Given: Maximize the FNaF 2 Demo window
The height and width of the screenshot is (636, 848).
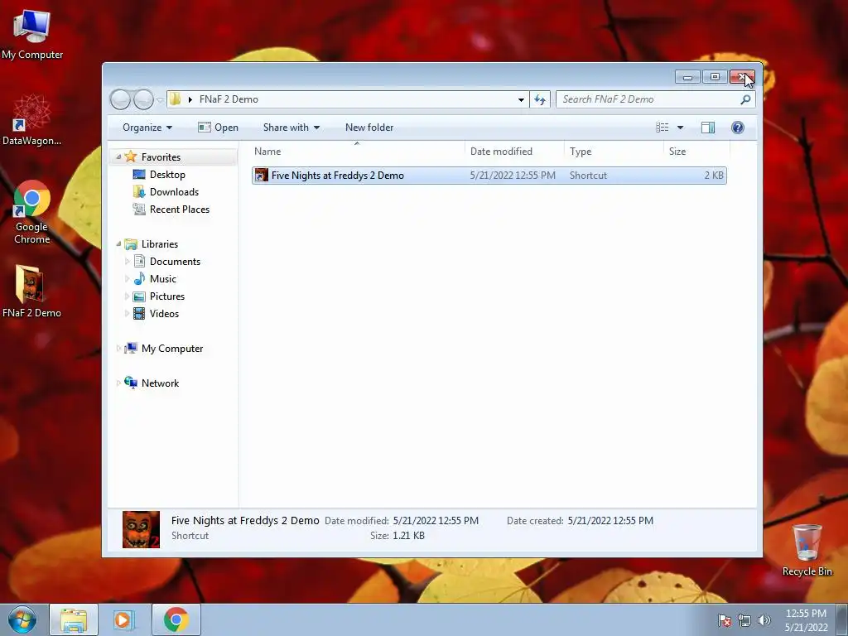Looking at the screenshot, I should pyautogui.click(x=715, y=77).
